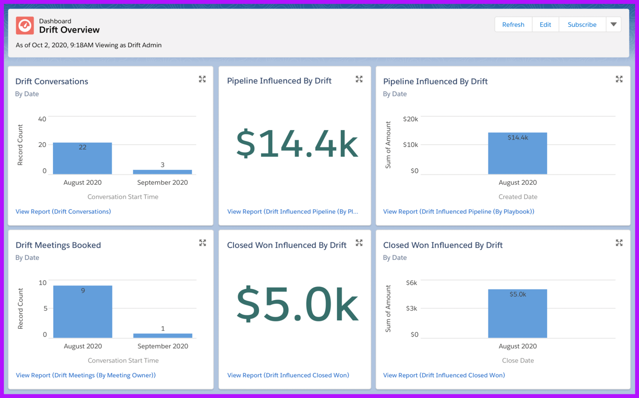The image size is (639, 398).
Task: Refresh the dashboard
Action: pyautogui.click(x=513, y=25)
